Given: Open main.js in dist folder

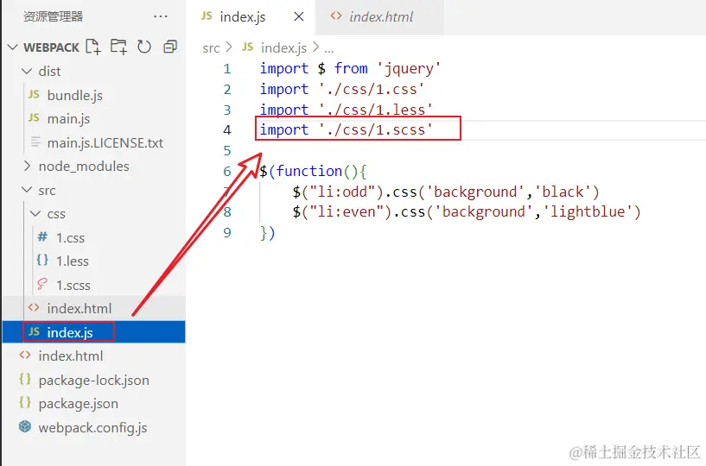Looking at the screenshot, I should coord(68,119).
